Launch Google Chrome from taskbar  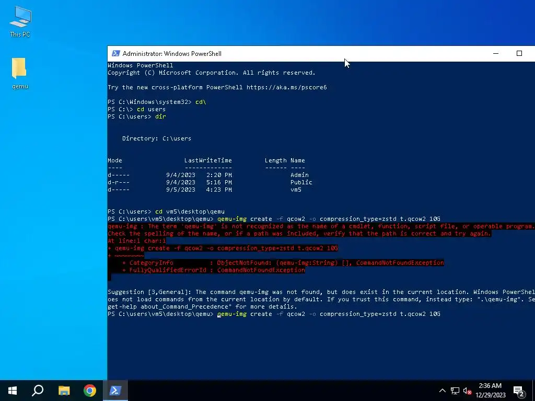coord(90,391)
